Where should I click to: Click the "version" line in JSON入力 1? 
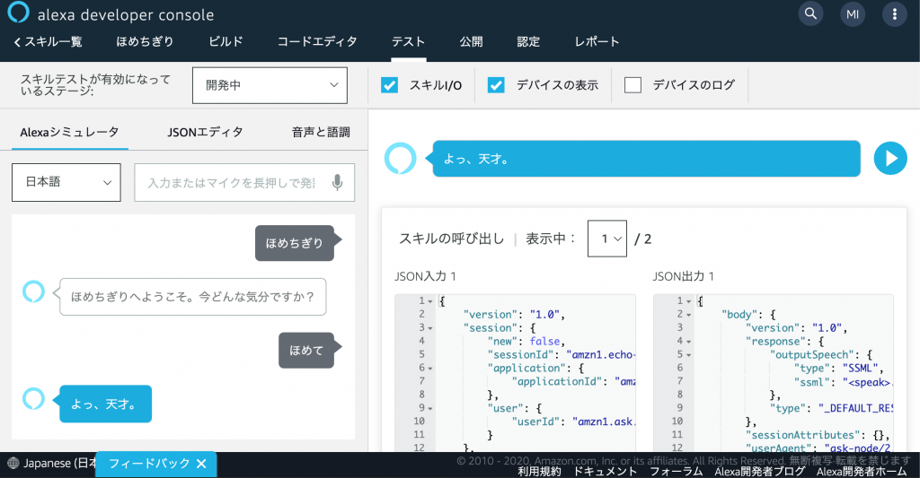pyautogui.click(x=515, y=315)
